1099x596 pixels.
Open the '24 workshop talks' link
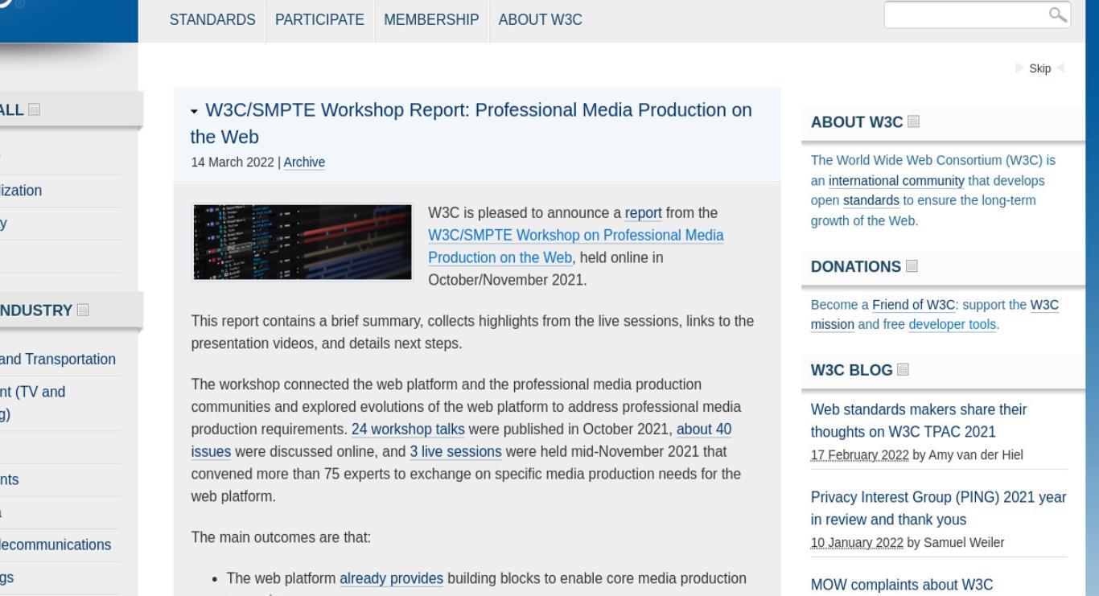(409, 429)
